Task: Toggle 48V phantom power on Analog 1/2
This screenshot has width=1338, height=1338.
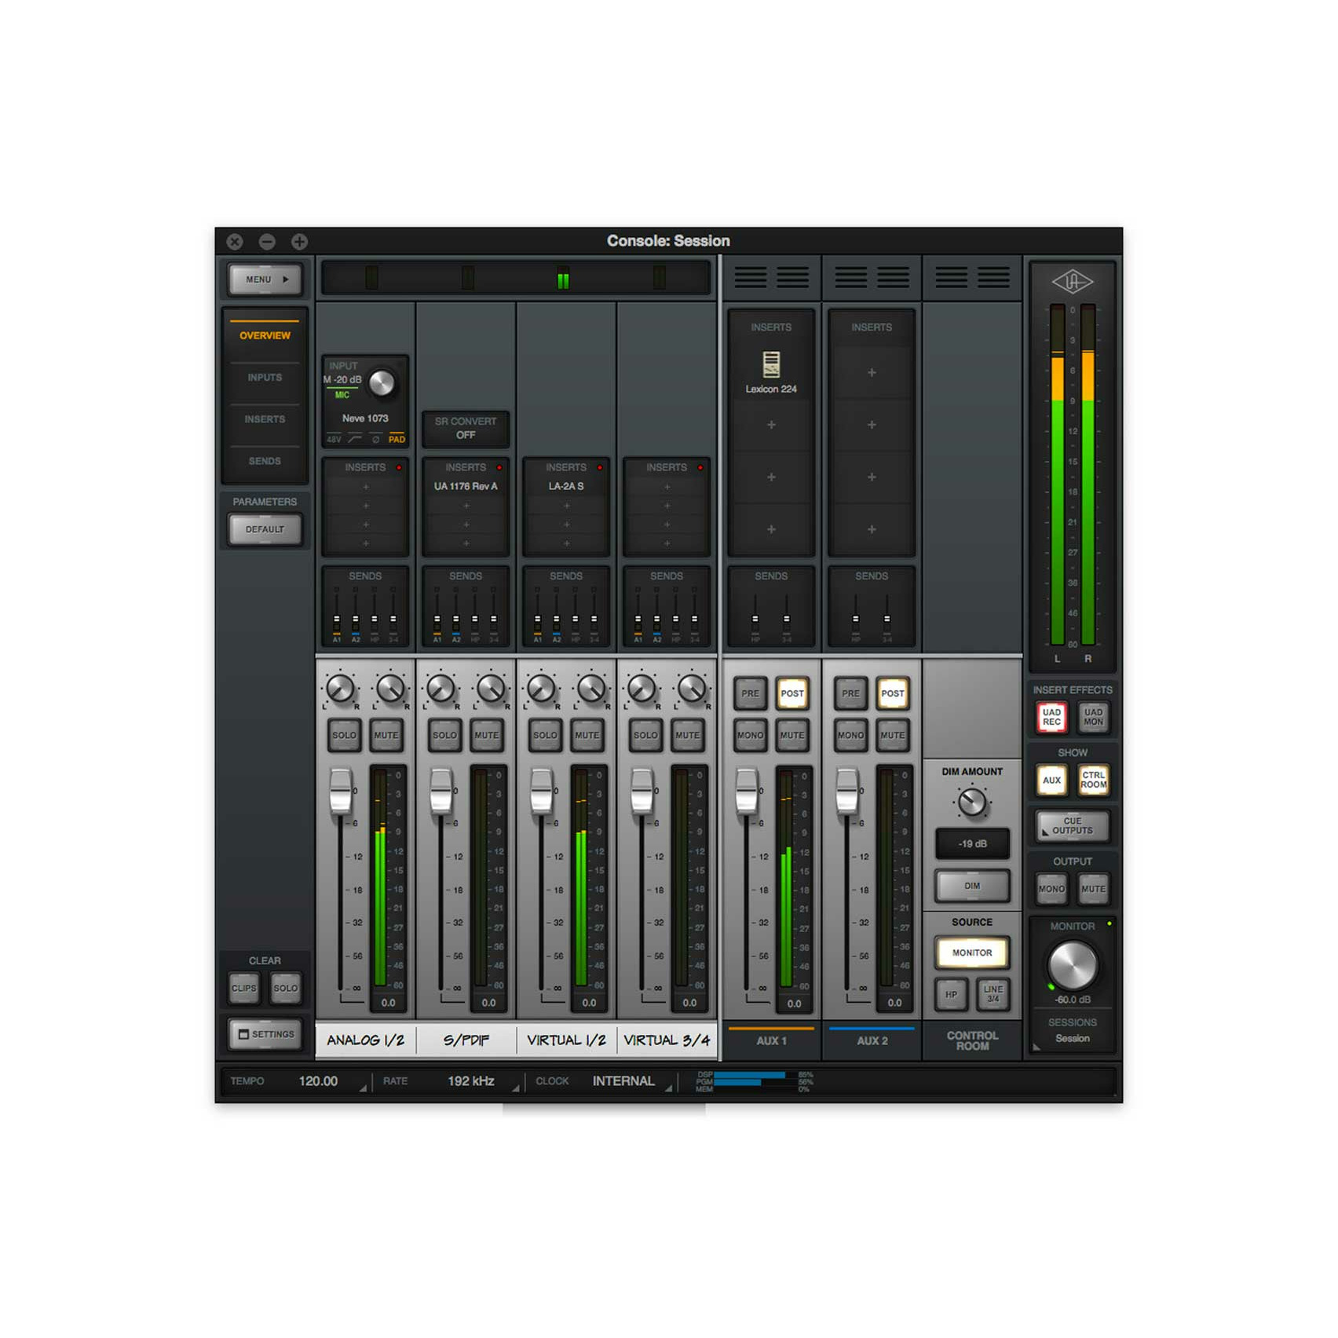Action: 334,440
